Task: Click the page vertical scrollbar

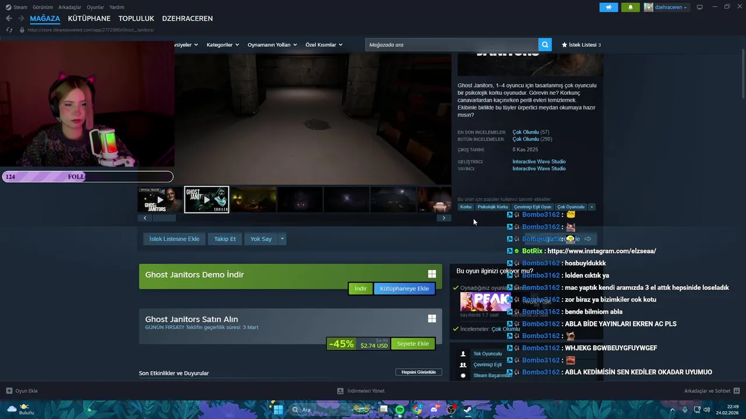Action: [742, 73]
